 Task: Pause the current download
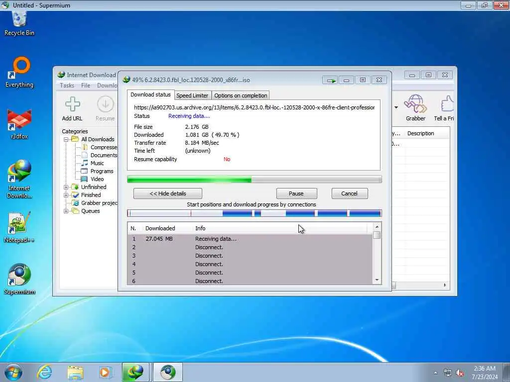pyautogui.click(x=296, y=193)
